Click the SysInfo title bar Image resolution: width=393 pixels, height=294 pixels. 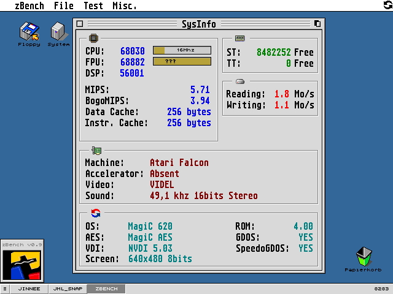(198, 24)
